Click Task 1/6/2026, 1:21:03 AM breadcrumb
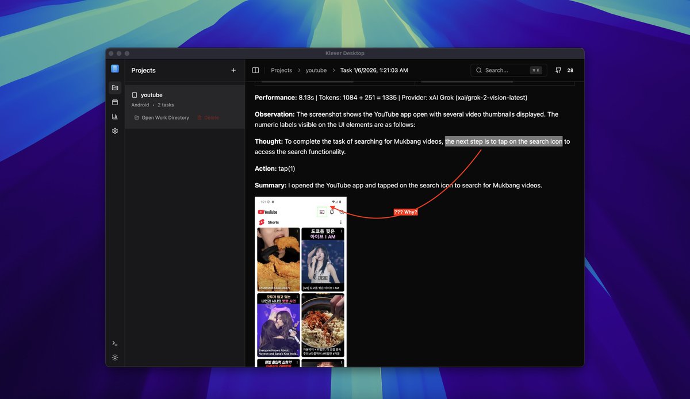690x399 pixels. click(x=374, y=70)
